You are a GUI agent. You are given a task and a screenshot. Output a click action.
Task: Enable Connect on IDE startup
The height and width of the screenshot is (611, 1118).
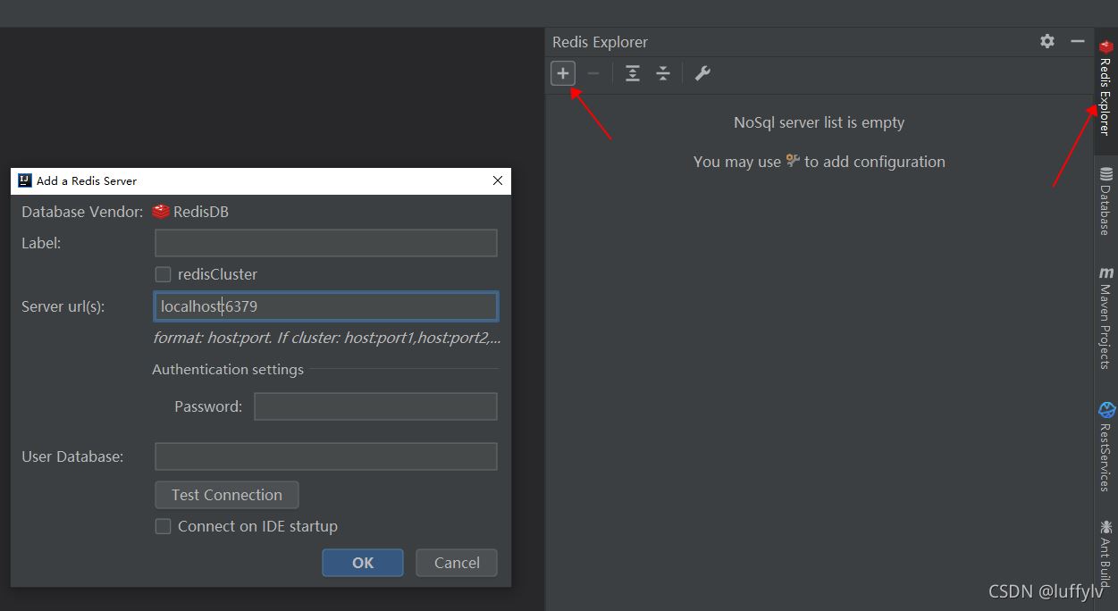(x=164, y=526)
